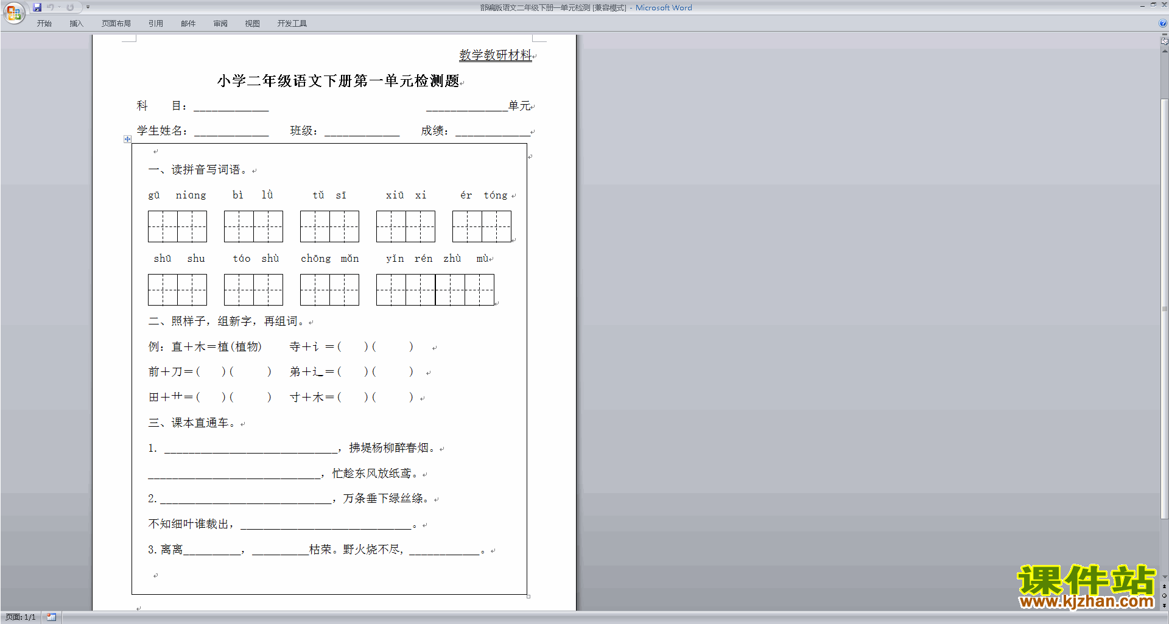Click text 忙趁东风放纸鸢。
Image resolution: width=1169 pixels, height=624 pixels.
[x=374, y=474]
